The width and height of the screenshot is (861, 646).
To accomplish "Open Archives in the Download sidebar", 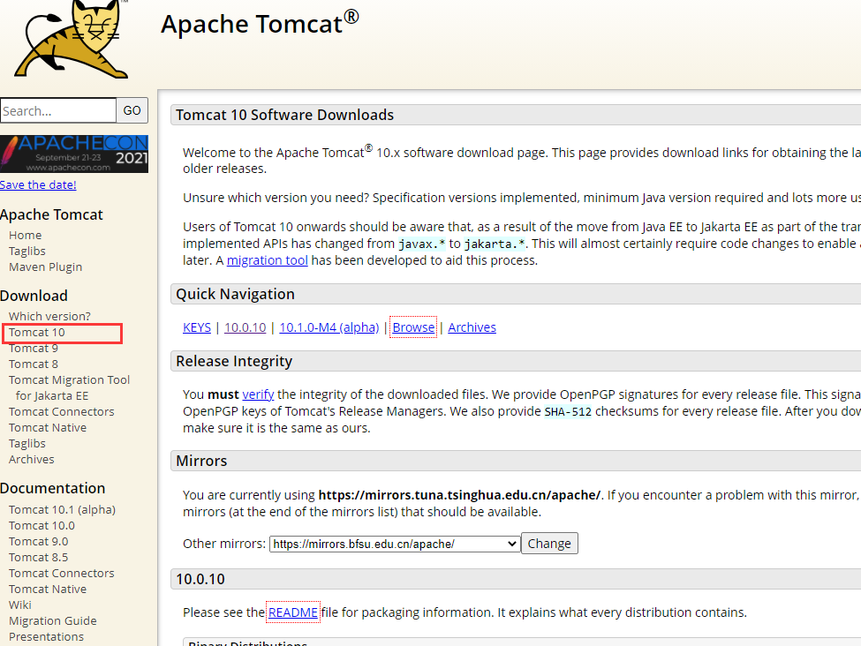I will click(31, 460).
